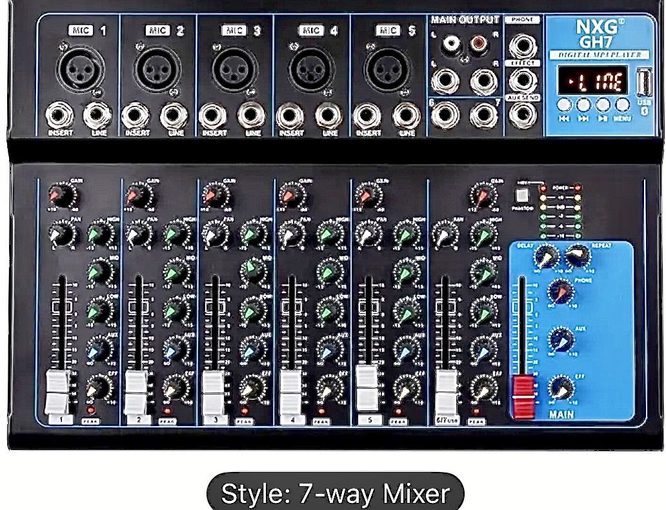This screenshot has height=510, width=666.
Task: Click the Style: 7-way Mixer label
Action: (x=335, y=494)
